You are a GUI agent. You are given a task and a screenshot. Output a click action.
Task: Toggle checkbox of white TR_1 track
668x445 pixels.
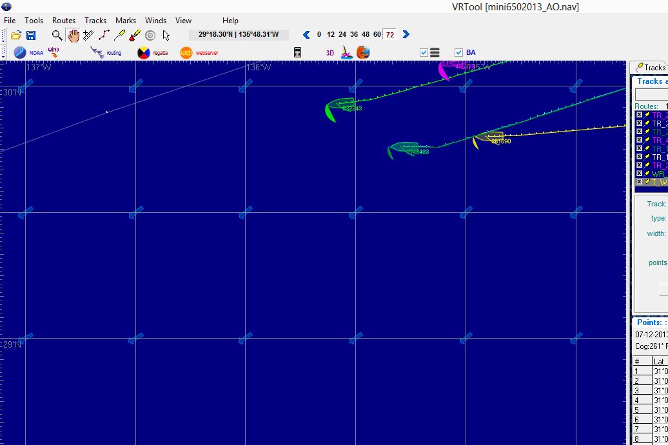(639, 157)
